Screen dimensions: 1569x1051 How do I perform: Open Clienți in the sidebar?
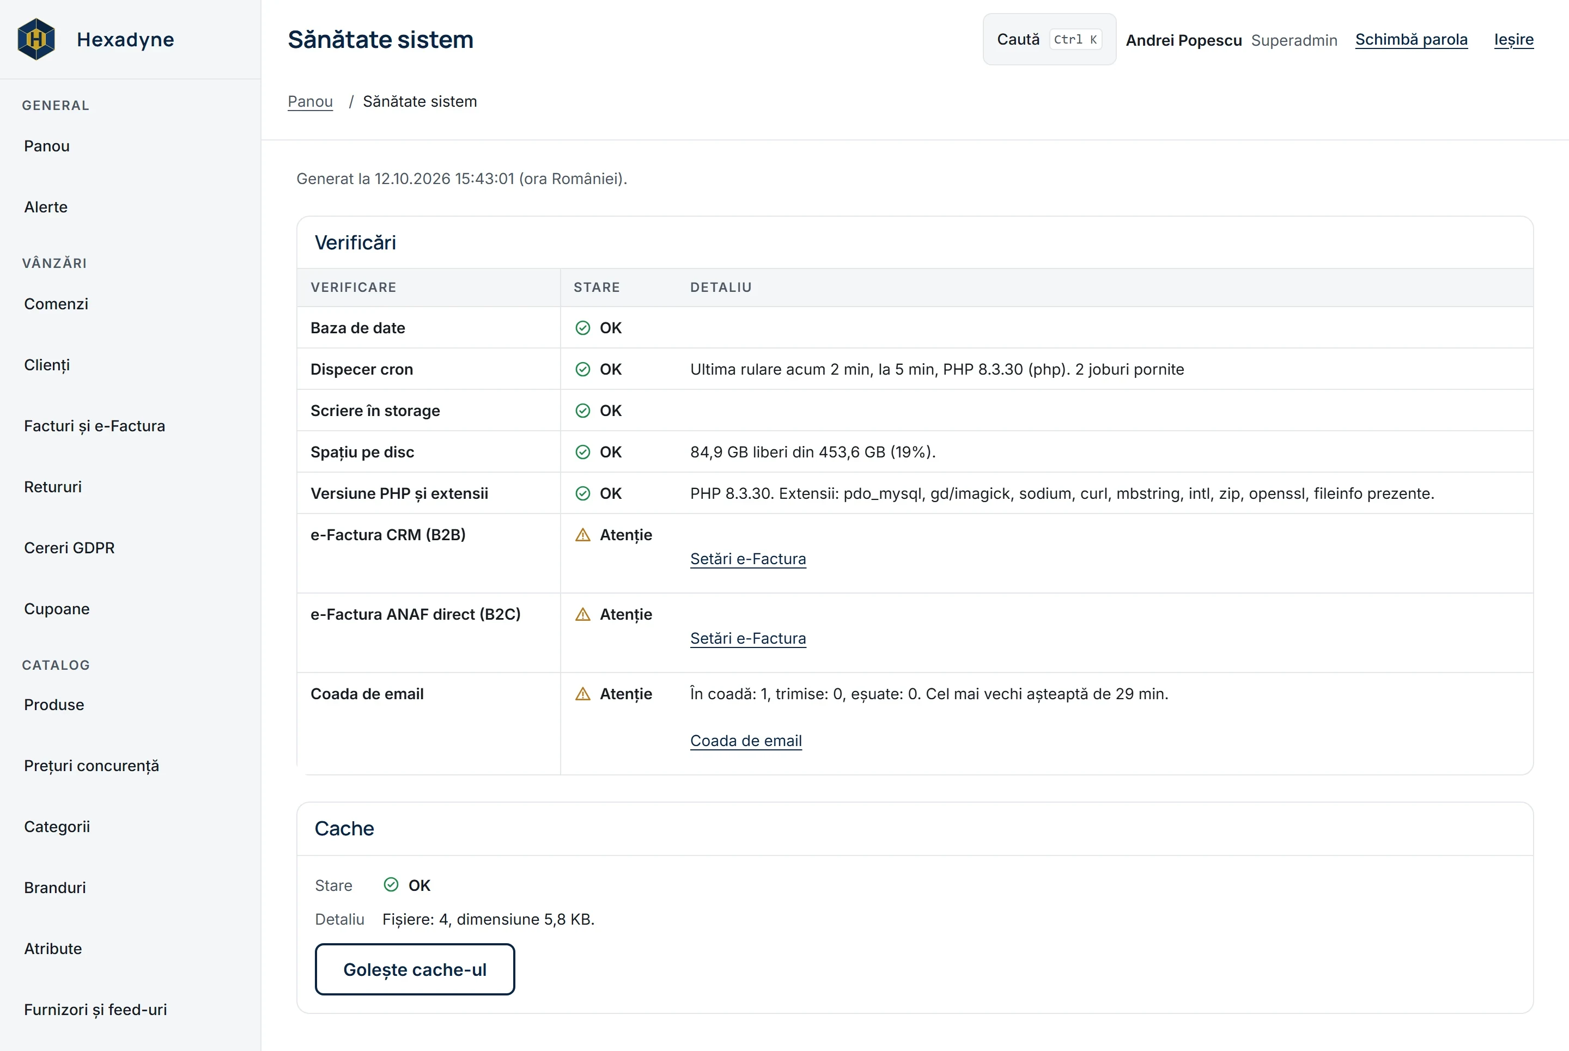[47, 365]
